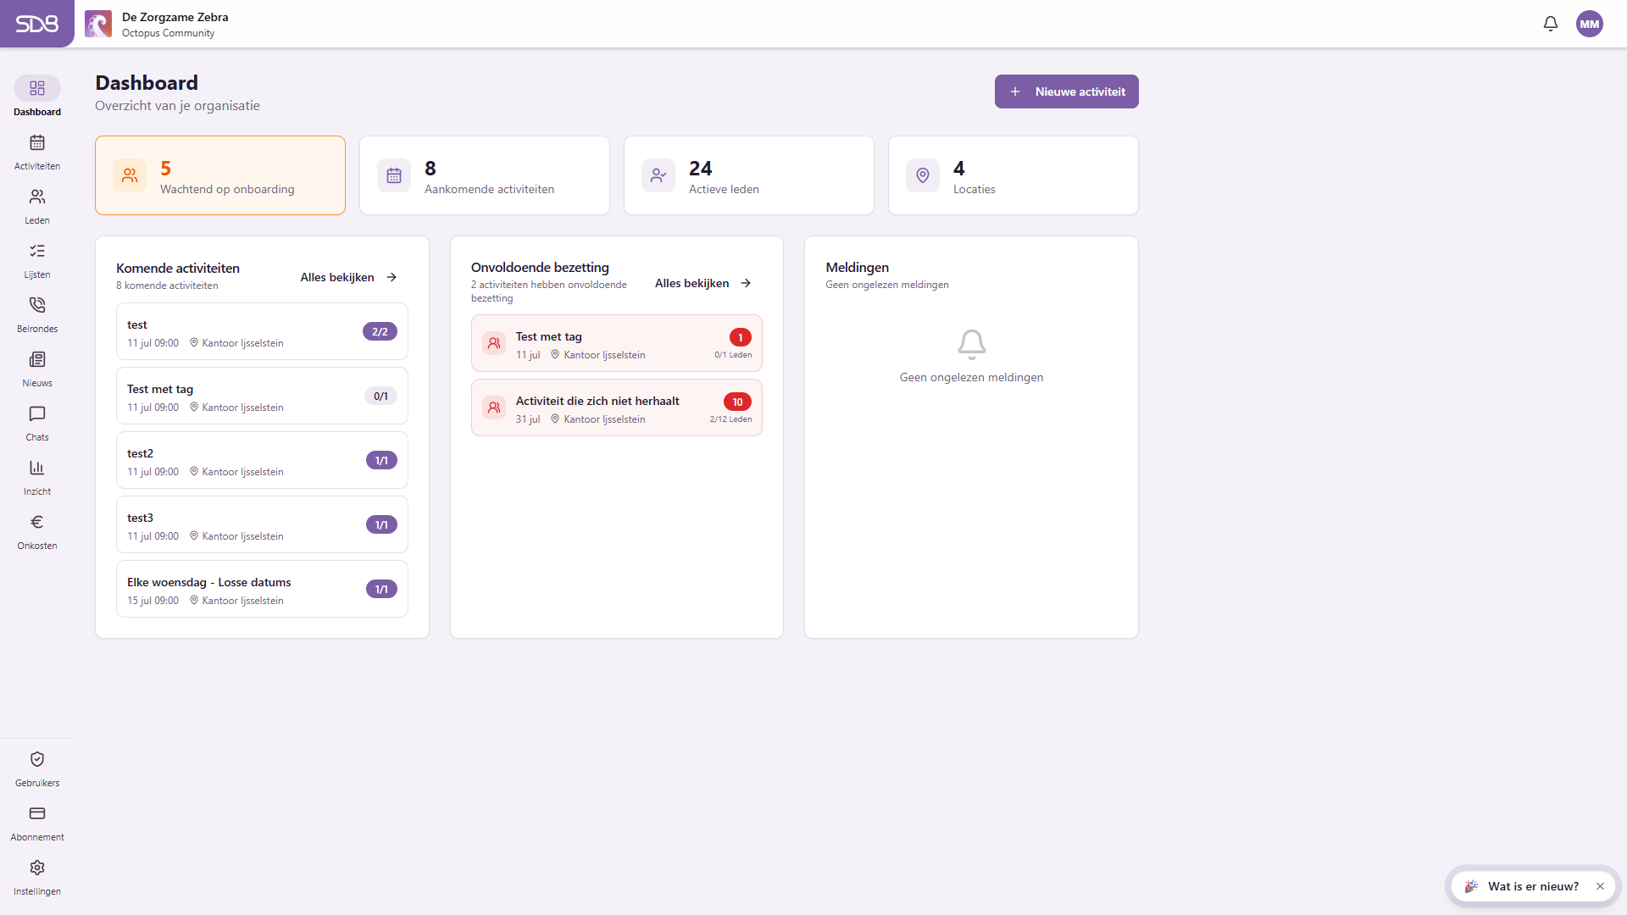The height and width of the screenshot is (915, 1627).
Task: Click the Locaties pin icon
Action: 923,175
